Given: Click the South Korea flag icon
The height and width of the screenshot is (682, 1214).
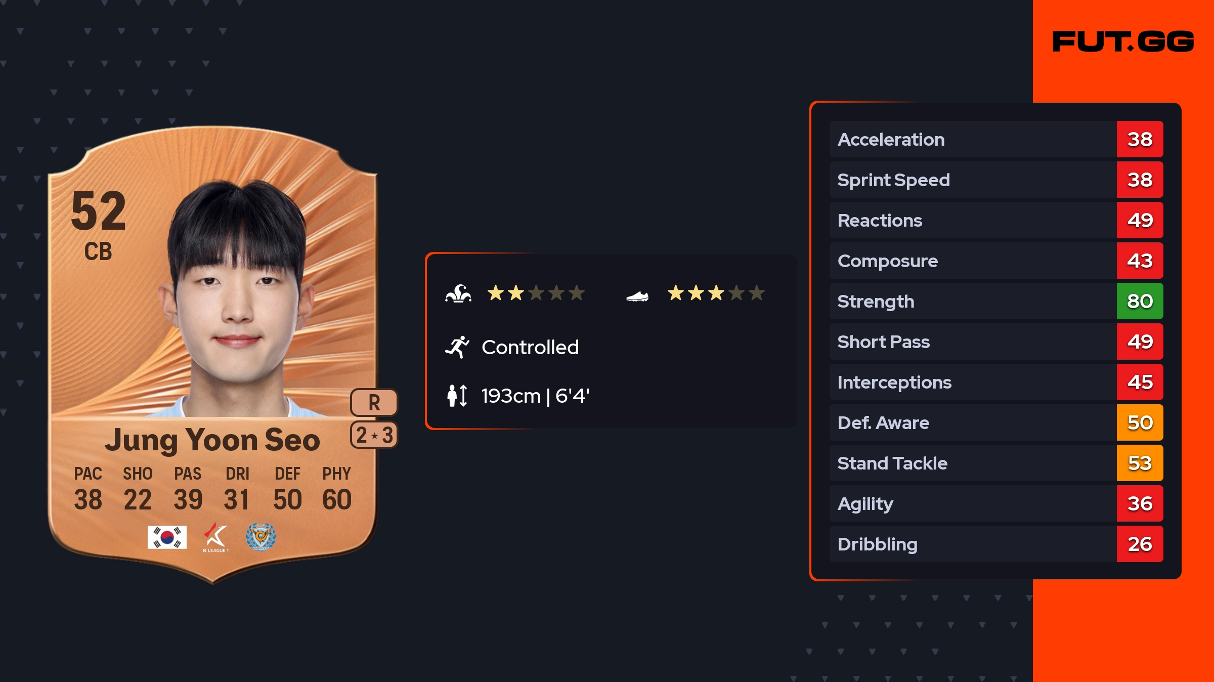Looking at the screenshot, I should (167, 537).
